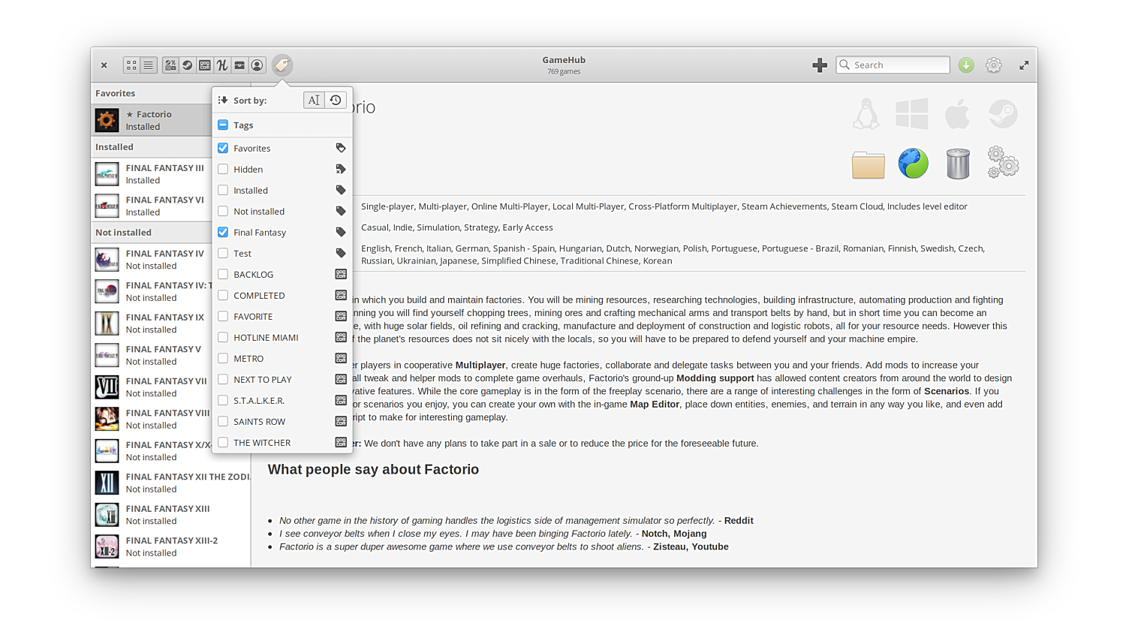Click the Search input field
The image size is (1129, 635).
tap(899, 65)
